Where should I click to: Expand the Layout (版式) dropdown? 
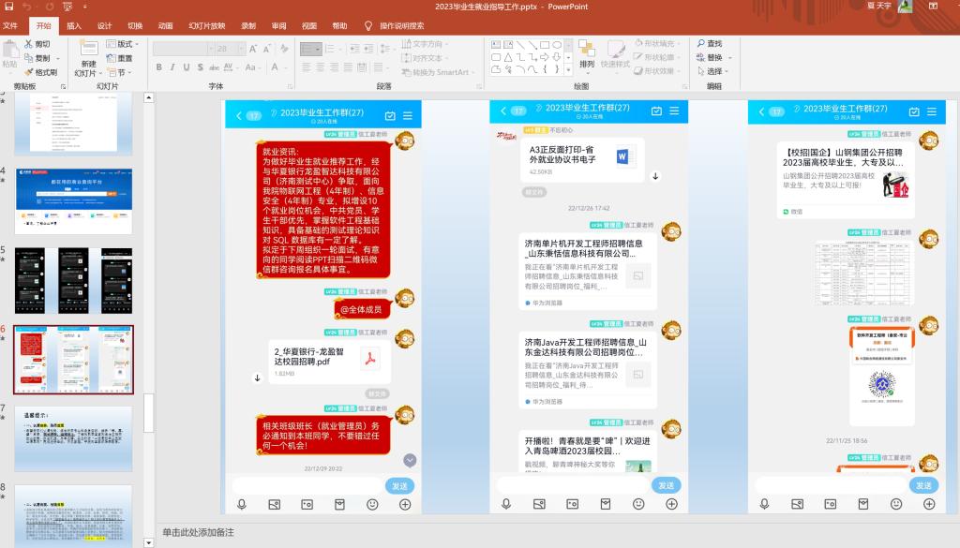[123, 44]
